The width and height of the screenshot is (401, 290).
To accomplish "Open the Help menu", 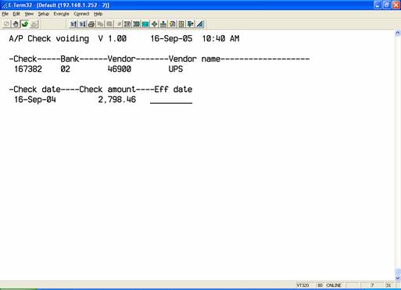I will 98,14.
